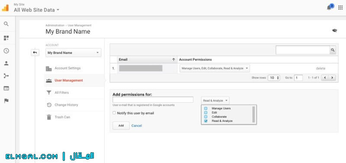Sort users with the Email column arrow
Viewport: 346px width, 163px height.
point(173,60)
